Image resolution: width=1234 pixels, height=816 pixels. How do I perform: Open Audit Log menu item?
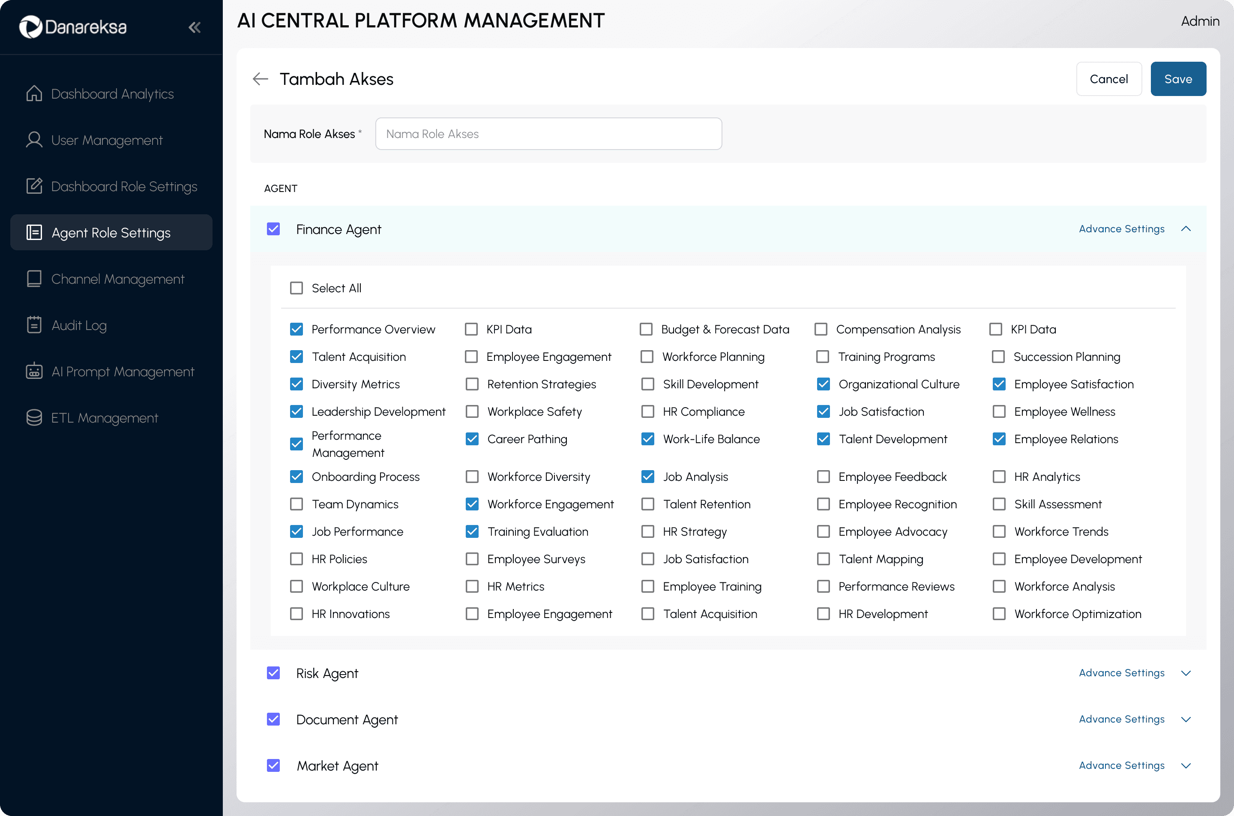(x=111, y=325)
